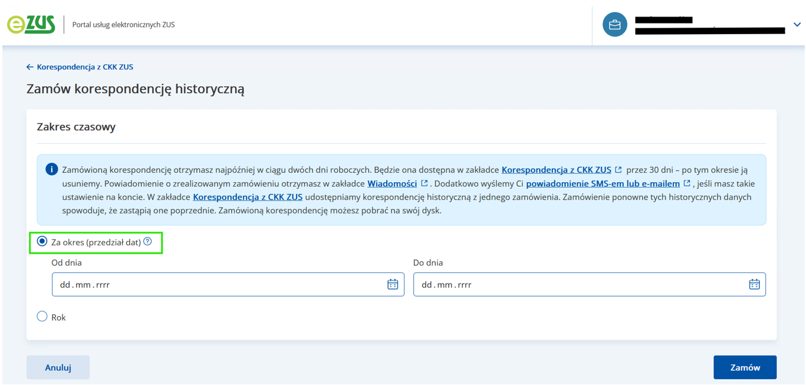806x385 pixels.
Task: Click the eZUS logo
Action: coord(31,24)
